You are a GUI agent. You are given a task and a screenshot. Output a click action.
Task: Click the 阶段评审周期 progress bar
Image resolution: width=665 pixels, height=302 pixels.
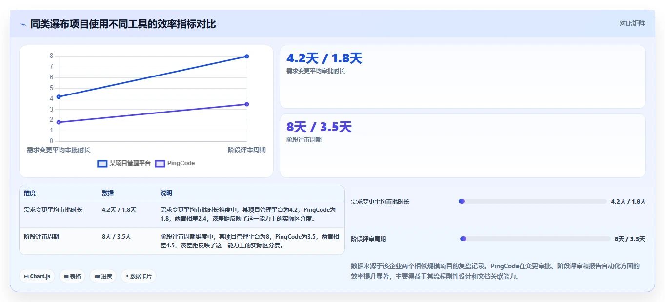(x=535, y=239)
